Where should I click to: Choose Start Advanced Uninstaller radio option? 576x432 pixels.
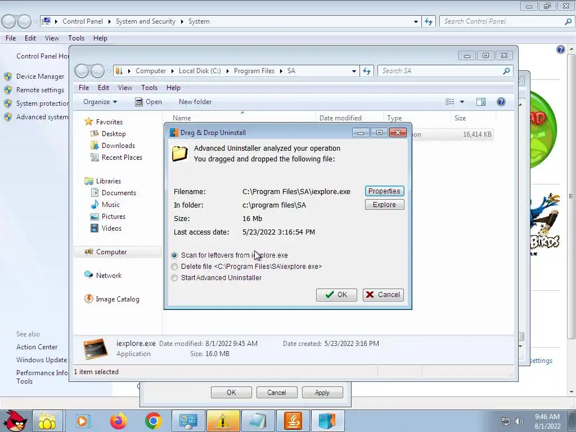point(217,278)
